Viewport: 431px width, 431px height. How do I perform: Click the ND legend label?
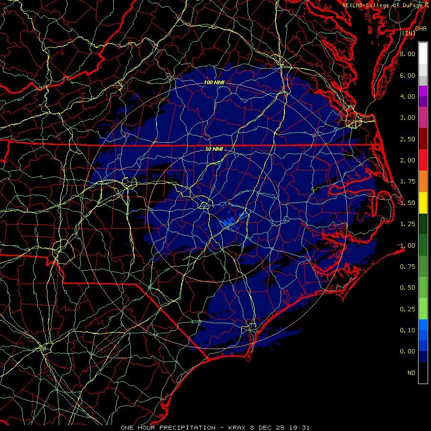[x=411, y=373]
